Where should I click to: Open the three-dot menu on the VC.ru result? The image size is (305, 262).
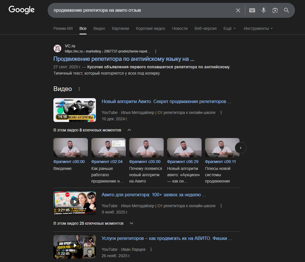click(x=155, y=51)
